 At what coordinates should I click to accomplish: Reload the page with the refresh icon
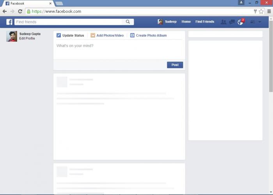(20, 11)
